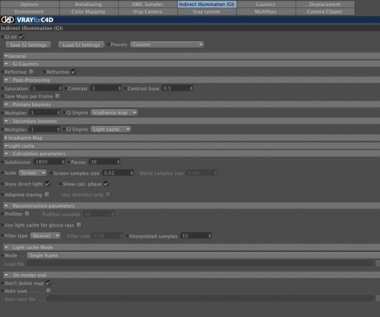Open Filter type dropdown set to Nearest

46,236
